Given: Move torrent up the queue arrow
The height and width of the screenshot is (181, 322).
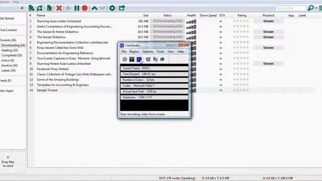Looking at the screenshot, I should tap(95, 8).
